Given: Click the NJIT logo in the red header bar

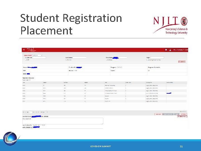Looking at the screenshot, I should [x=31, y=50].
